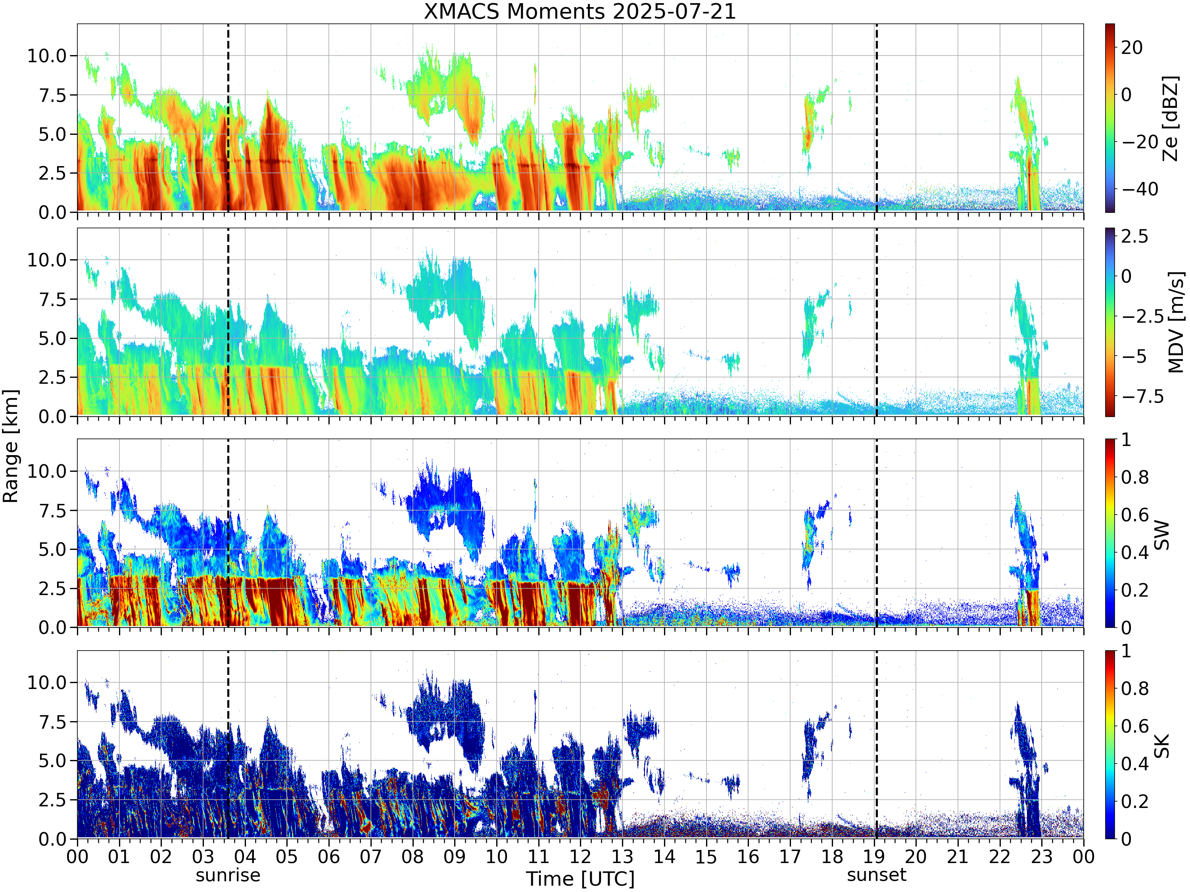Click the Ze reflectivity colorbar

point(1110,118)
